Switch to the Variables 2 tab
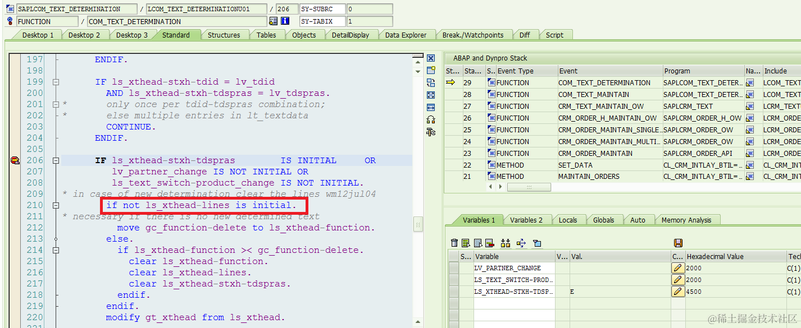This screenshot has width=801, height=328. click(526, 220)
